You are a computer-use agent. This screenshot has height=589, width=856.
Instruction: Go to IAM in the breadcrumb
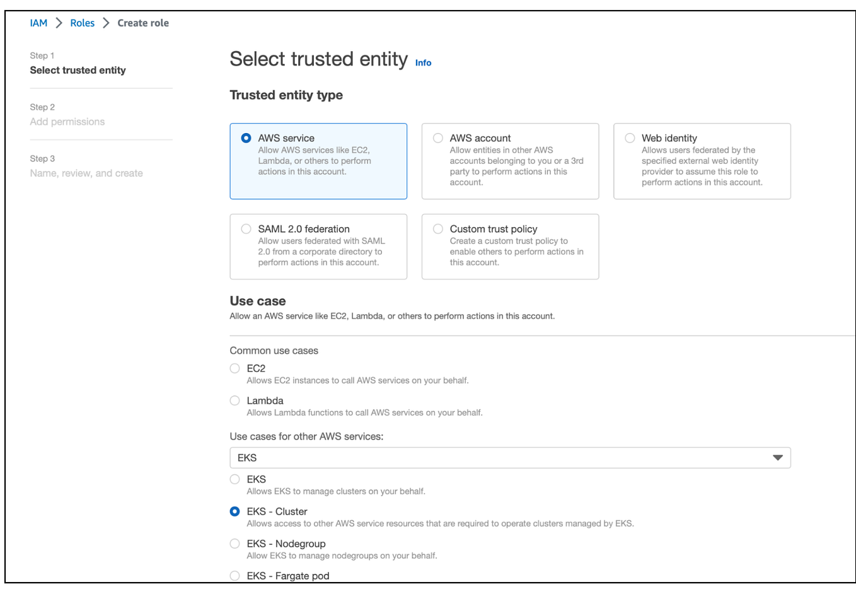[38, 23]
